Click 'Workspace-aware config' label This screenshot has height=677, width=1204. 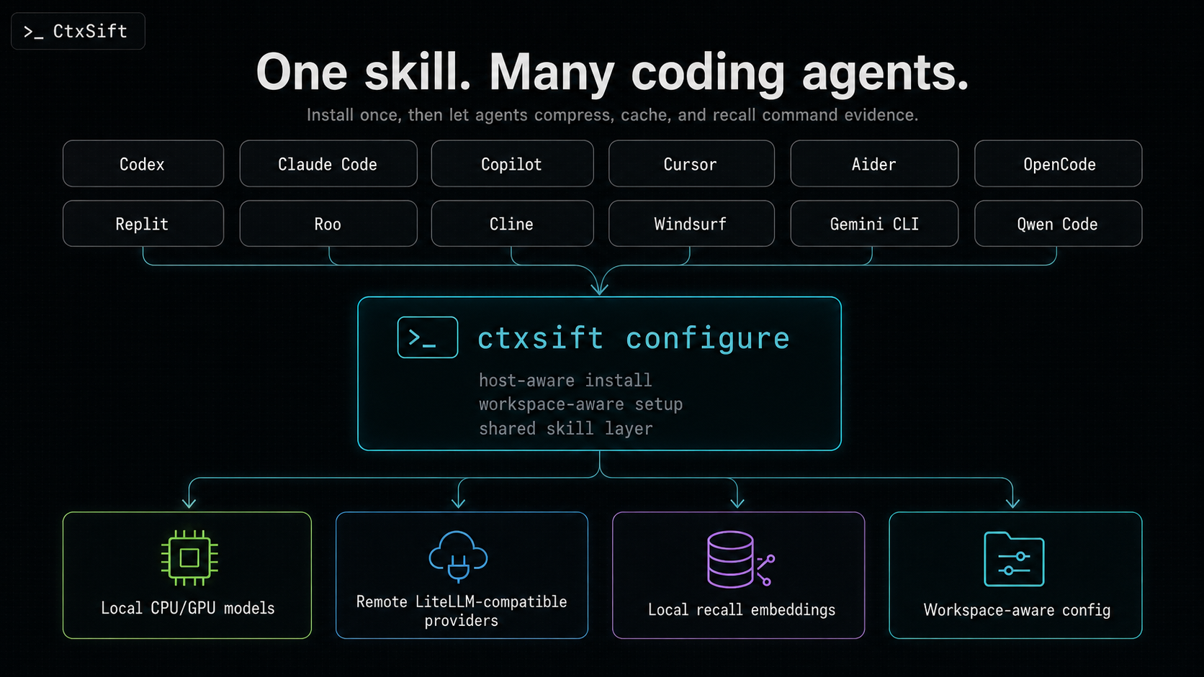1017,610
